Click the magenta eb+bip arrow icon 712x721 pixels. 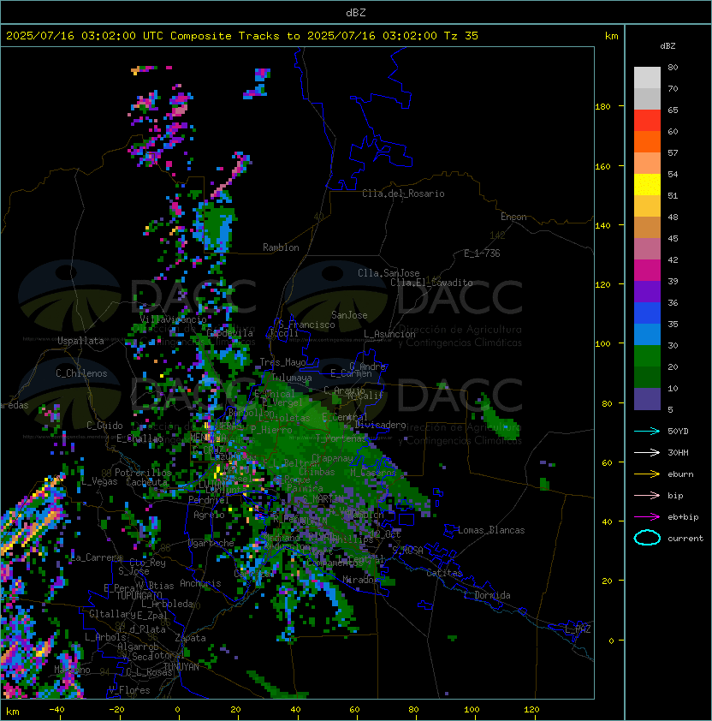pos(647,517)
